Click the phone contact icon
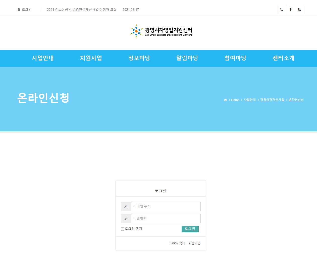The image size is (317, 278). coord(282,10)
